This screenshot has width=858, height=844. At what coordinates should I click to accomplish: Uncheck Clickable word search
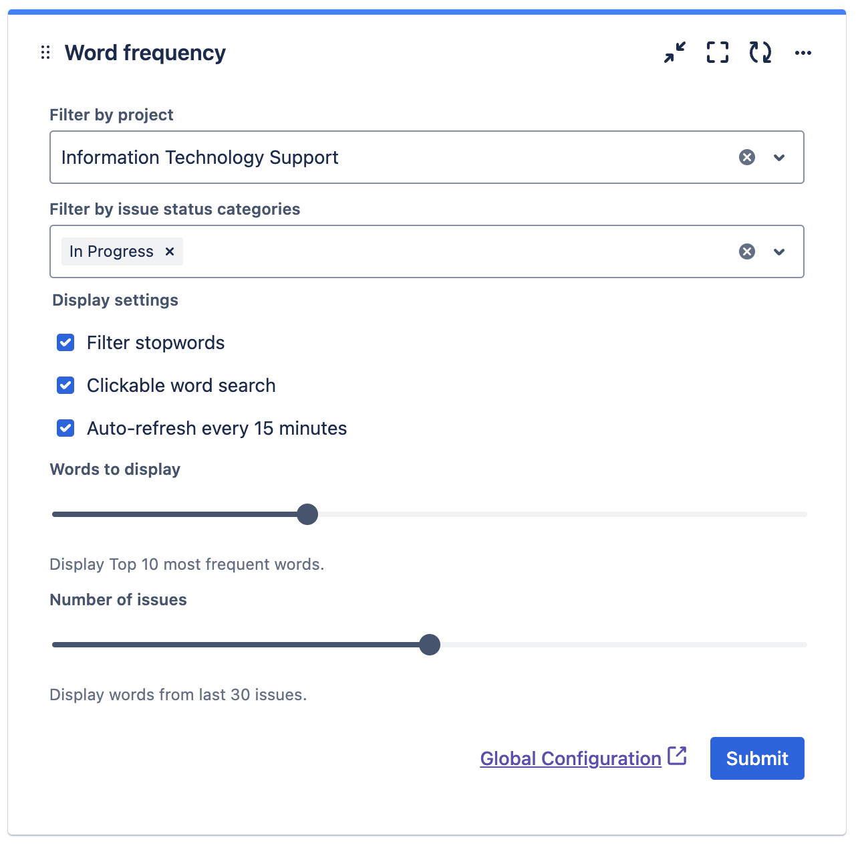(65, 385)
